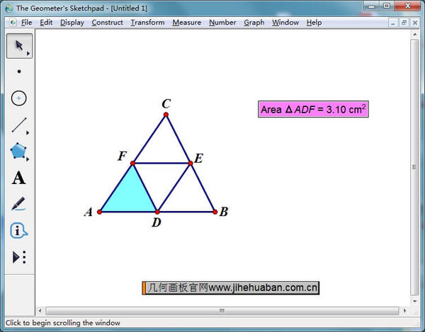Image resolution: width=425 pixels, height=332 pixels.
Task: Click the document icon beside File menu
Action: click(13, 22)
